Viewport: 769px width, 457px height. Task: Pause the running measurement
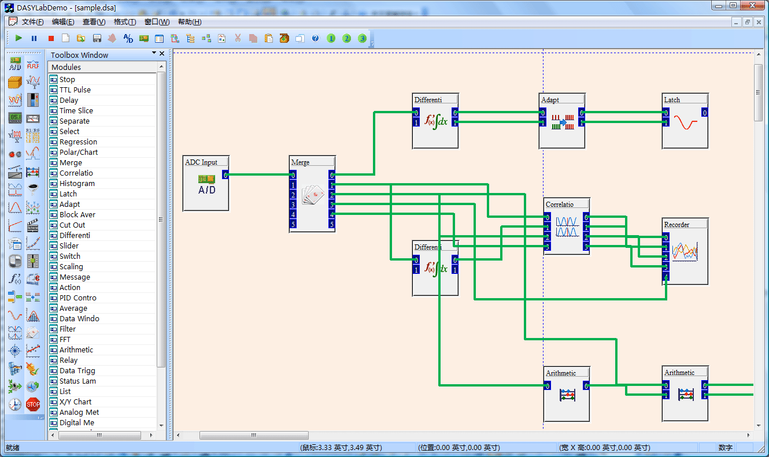point(34,38)
